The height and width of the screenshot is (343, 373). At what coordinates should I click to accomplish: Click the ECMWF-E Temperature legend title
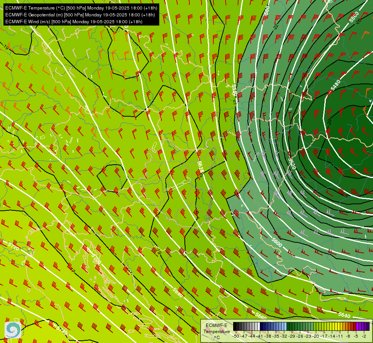(216, 329)
